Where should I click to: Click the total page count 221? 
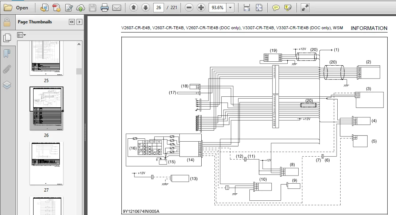click(x=174, y=8)
